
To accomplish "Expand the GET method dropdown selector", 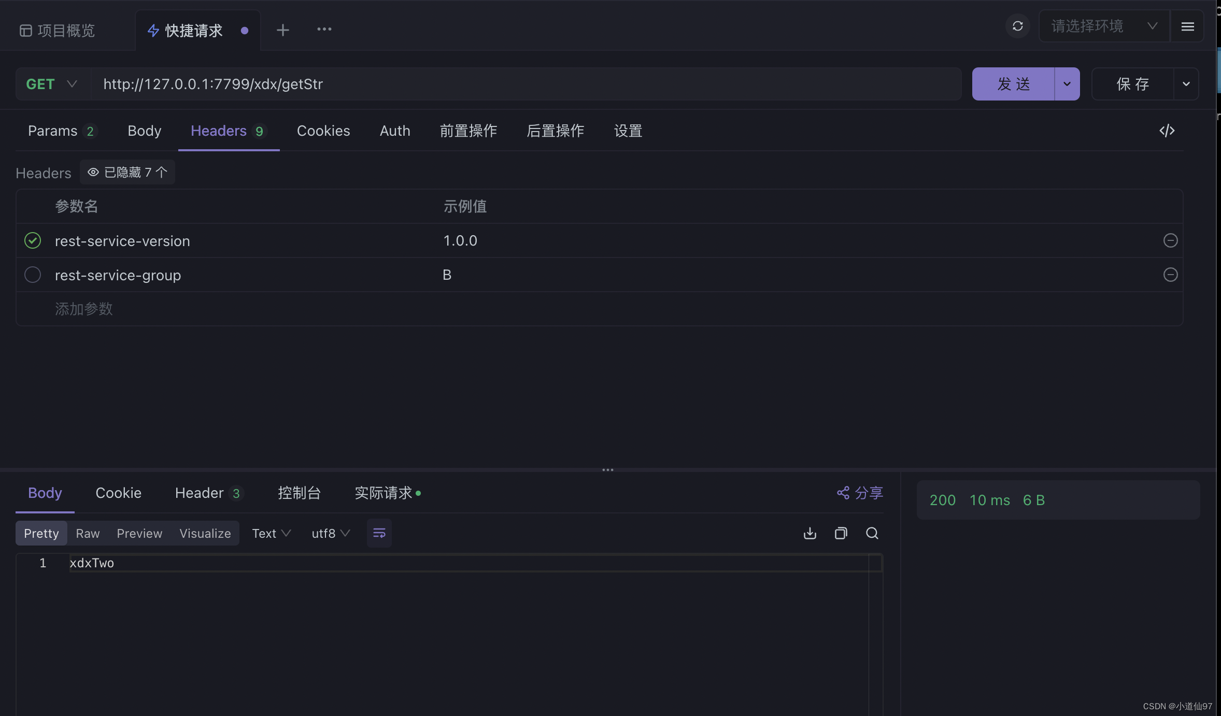I will (x=72, y=83).
